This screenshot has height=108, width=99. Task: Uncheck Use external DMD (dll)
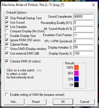tap(7, 53)
